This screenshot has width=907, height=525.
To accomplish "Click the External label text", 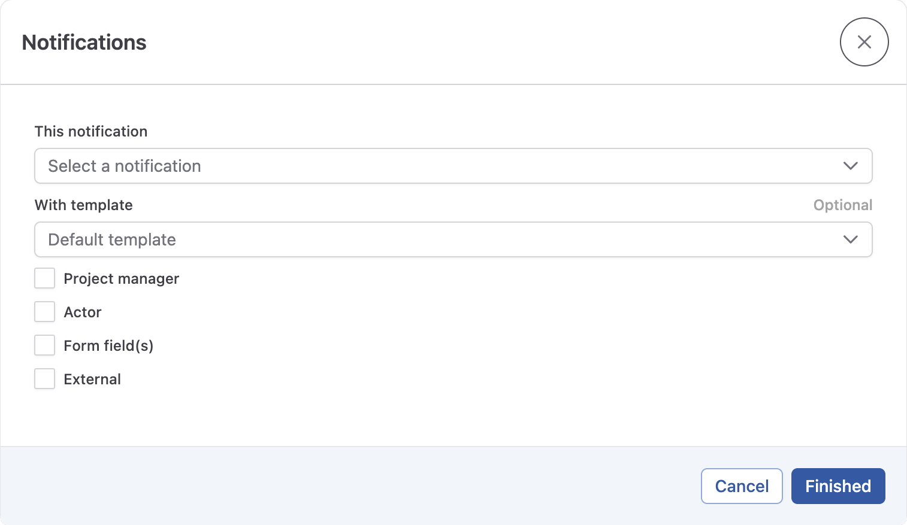I will 92,379.
